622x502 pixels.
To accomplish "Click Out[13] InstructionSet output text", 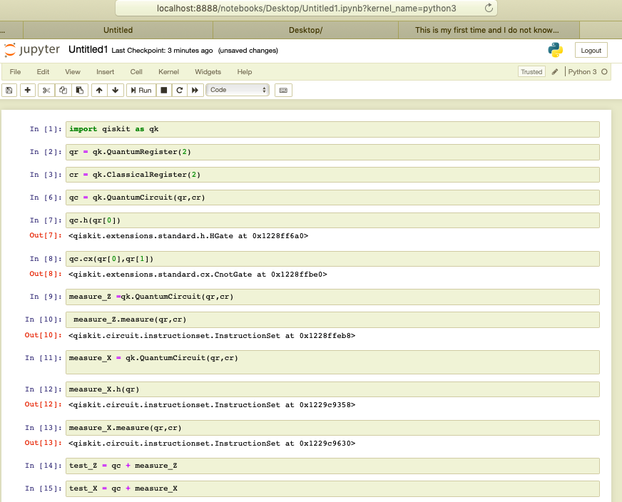I will pos(212,444).
